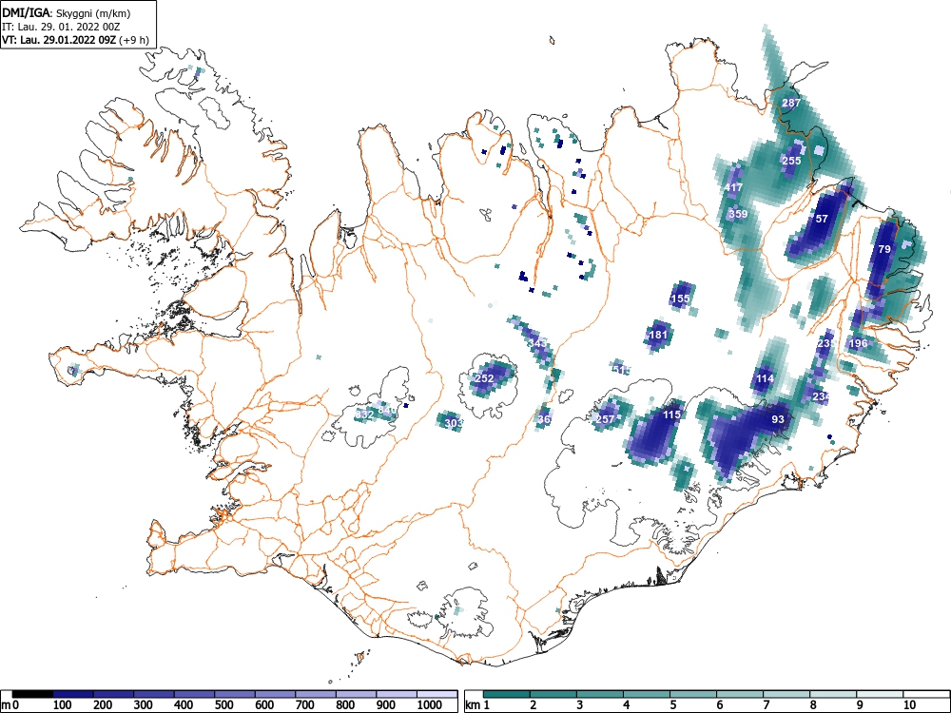Click the 79 value near east coast
The height and width of the screenshot is (713, 951).
tap(884, 249)
